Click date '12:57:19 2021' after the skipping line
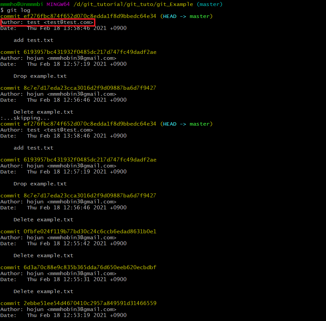This screenshot has width=326, height=321. tap(85, 172)
